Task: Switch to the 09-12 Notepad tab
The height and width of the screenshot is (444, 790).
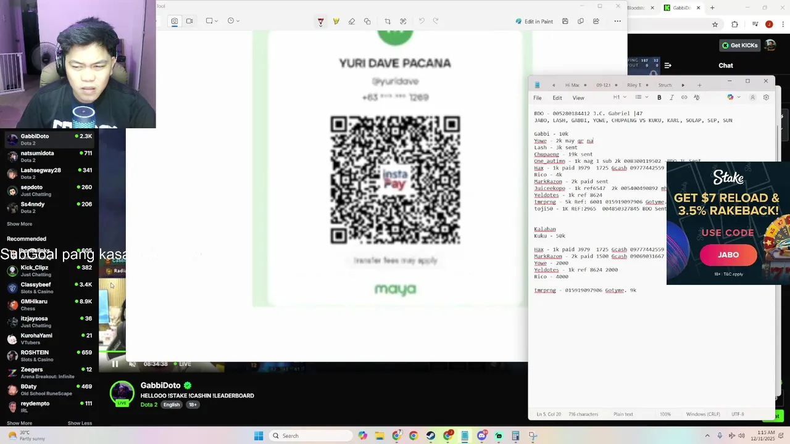Action: 603,85
